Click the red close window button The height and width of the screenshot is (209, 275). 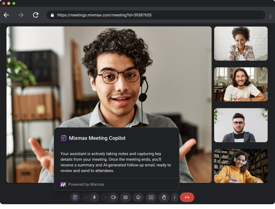3,3
